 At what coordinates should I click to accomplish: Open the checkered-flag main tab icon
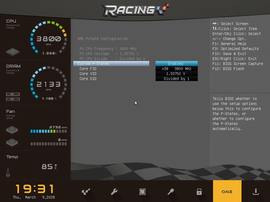tap(86, 192)
